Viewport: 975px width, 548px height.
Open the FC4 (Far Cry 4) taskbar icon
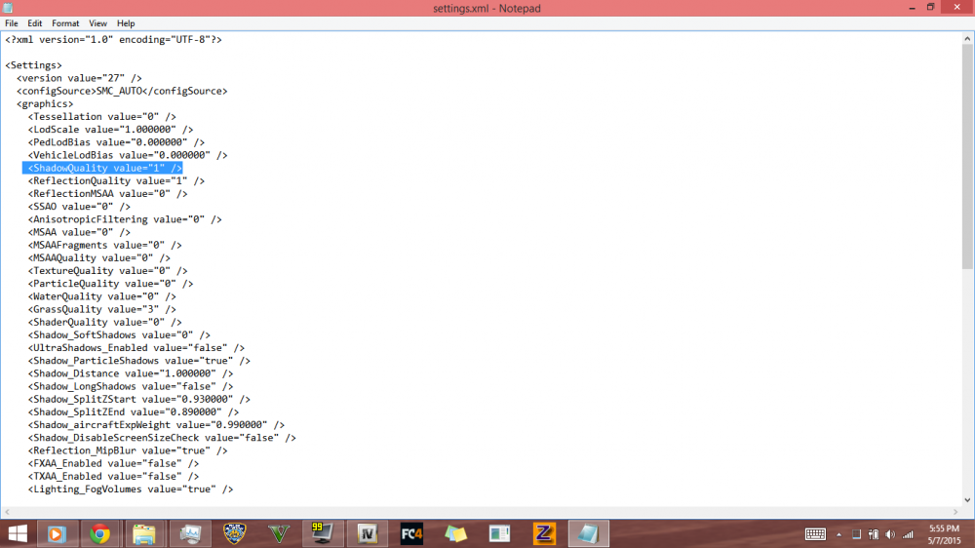[x=411, y=533]
